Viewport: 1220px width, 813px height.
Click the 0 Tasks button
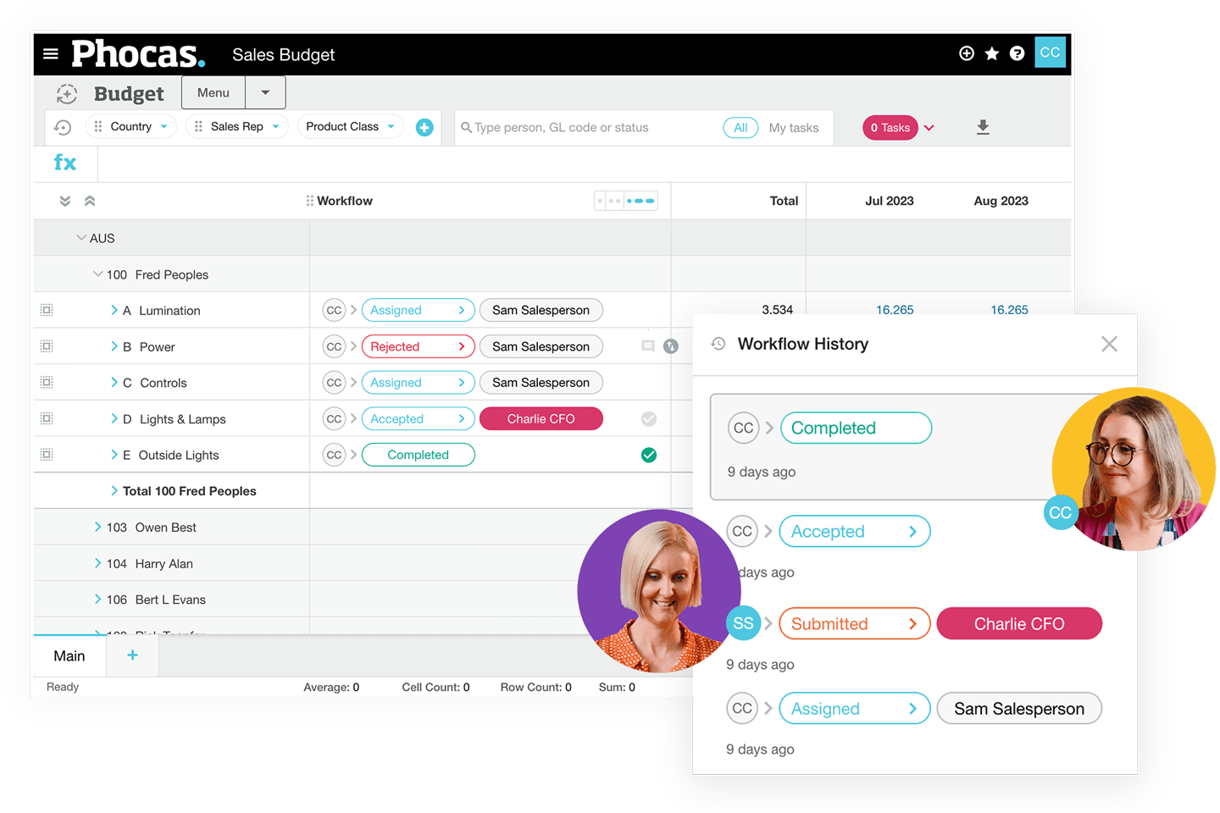(890, 127)
